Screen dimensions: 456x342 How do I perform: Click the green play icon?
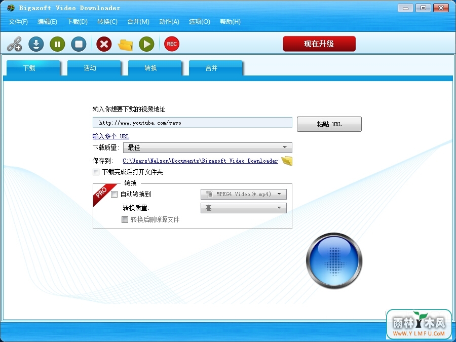(146, 44)
